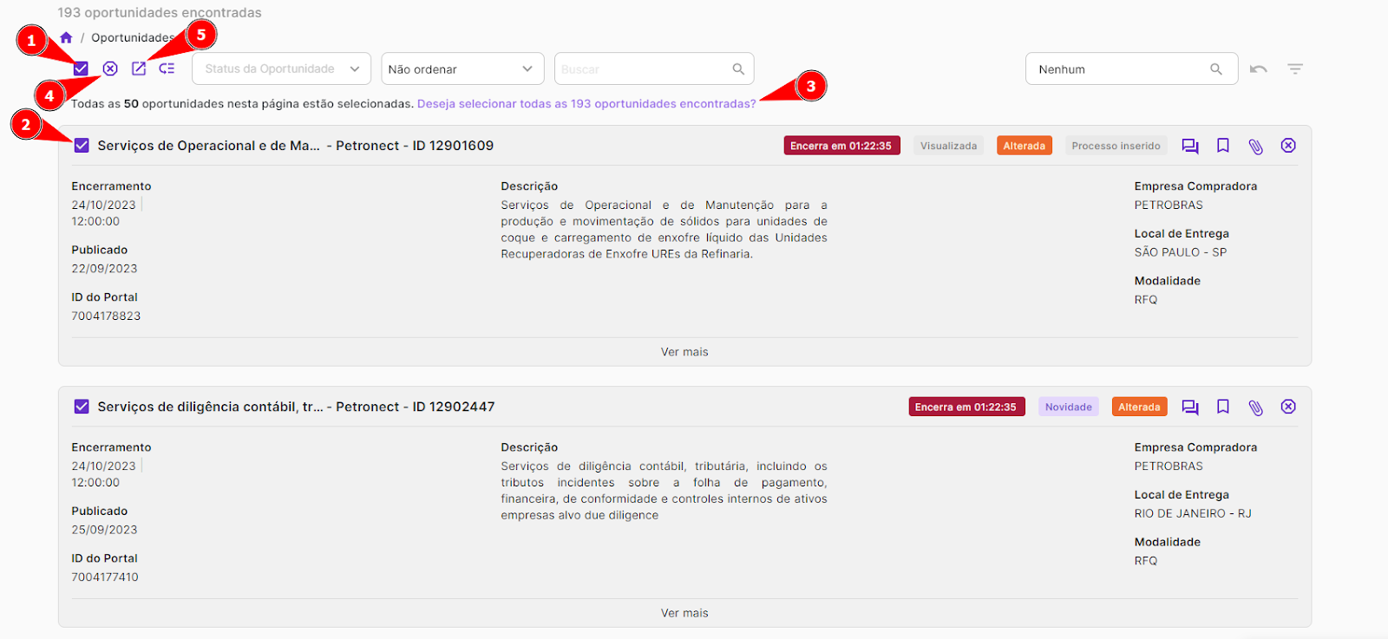Screen dimensions: 1388x639
Task: Open comments for opportunity ID 12901609
Action: 1190,146
